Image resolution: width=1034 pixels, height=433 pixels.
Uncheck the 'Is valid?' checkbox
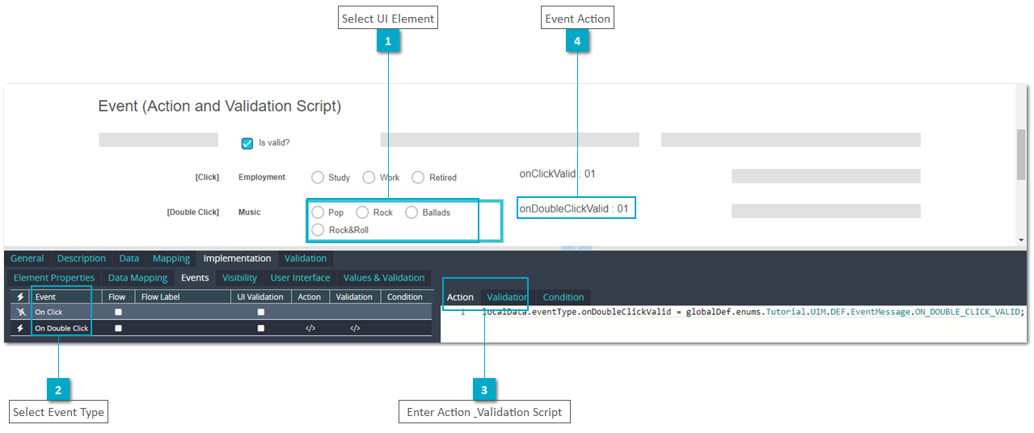coord(248,143)
